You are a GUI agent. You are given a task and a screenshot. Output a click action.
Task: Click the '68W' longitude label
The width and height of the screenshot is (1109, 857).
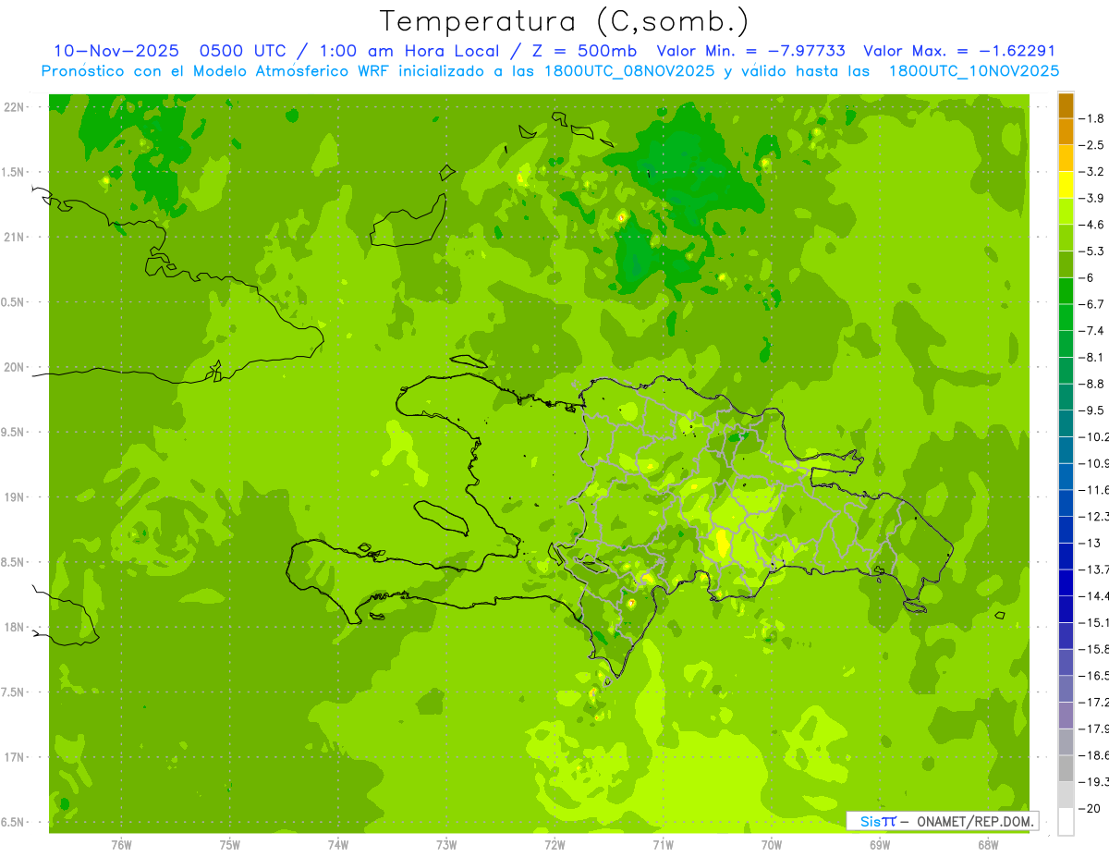[x=988, y=845]
